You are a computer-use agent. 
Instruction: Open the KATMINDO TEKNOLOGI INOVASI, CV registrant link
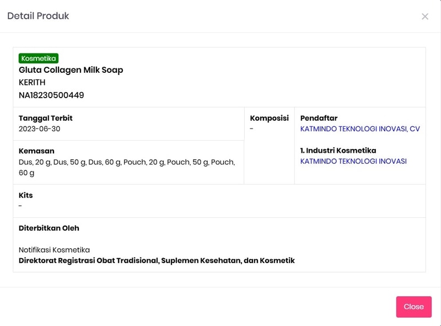pyautogui.click(x=360, y=129)
